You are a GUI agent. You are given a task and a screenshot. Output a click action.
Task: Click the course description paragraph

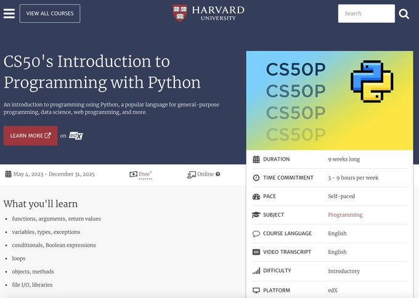point(111,108)
